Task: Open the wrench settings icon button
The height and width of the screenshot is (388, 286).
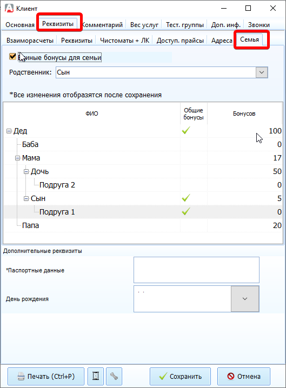Action: coord(114,376)
